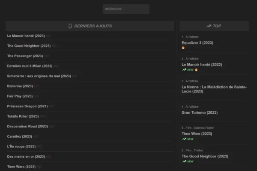Open Dernière nuit à Milan (2023)
This screenshot has height=171, width=257.
coord(30,66)
